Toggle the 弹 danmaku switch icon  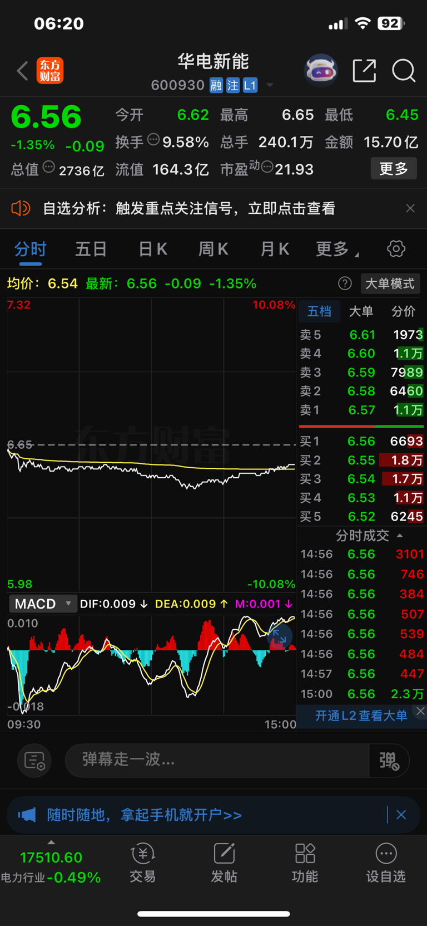(x=389, y=760)
